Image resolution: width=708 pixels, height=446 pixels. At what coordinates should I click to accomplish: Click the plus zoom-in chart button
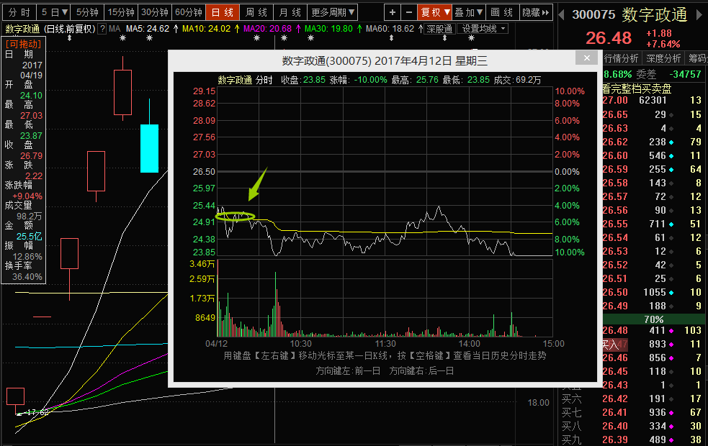(x=392, y=12)
